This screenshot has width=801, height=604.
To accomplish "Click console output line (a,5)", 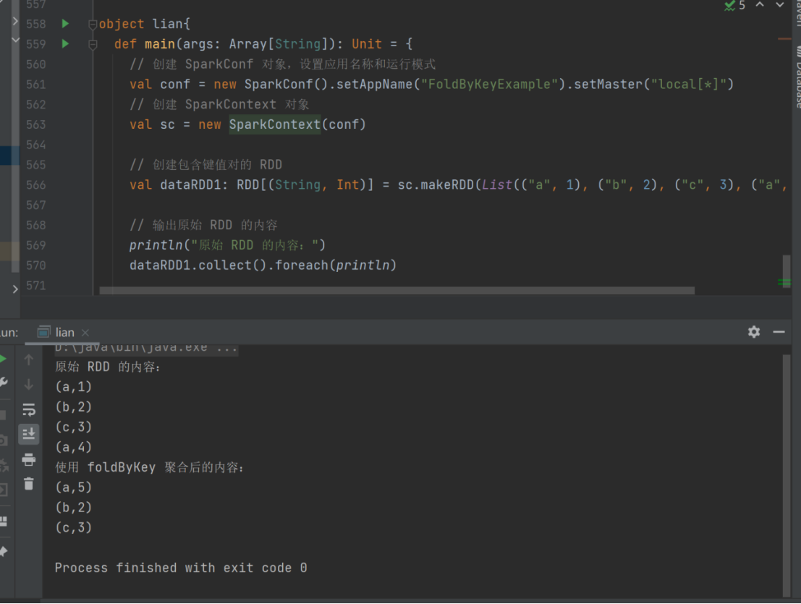I will pos(74,488).
